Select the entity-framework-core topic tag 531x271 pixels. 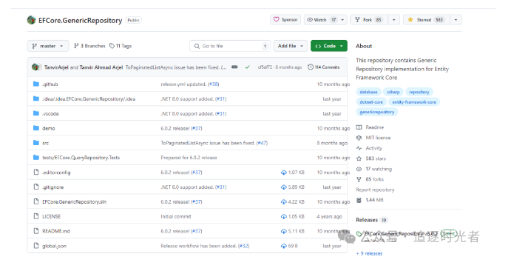point(414,101)
